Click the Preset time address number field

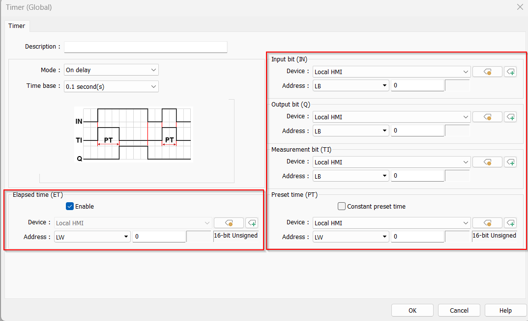coord(417,237)
